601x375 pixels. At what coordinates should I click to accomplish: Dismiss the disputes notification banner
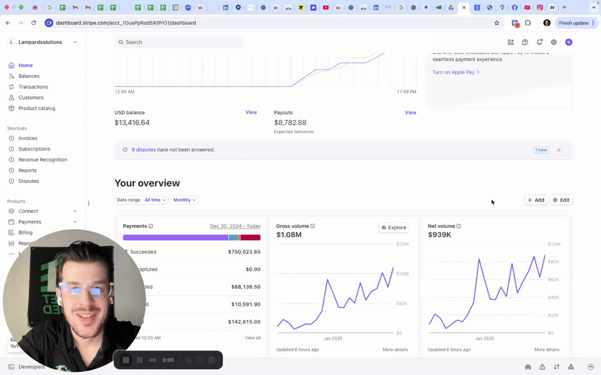pos(559,150)
